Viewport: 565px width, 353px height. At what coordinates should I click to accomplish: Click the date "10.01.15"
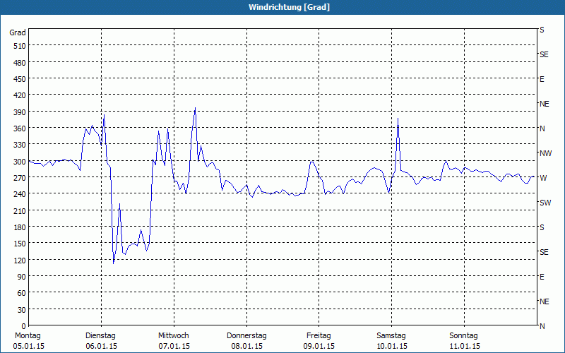[x=392, y=347]
